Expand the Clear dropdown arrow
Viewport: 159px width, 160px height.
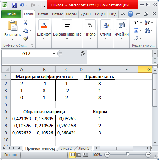click(141, 38)
